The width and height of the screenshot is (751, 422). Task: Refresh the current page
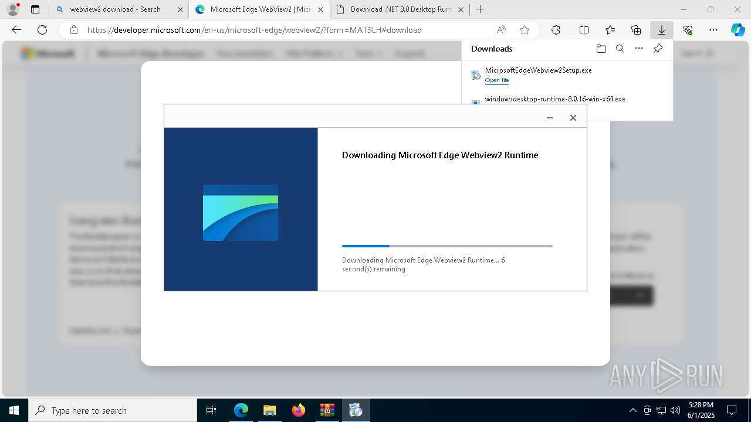click(42, 30)
